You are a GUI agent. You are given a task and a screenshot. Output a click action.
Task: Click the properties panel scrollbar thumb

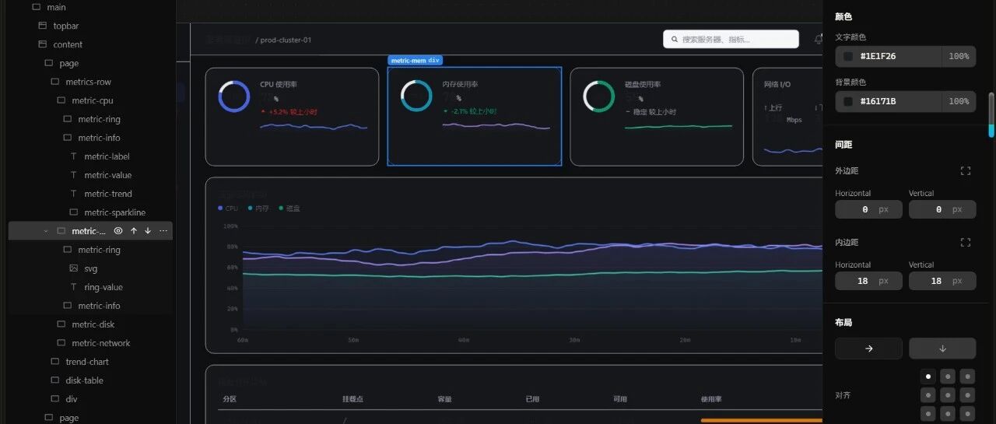pyautogui.click(x=991, y=115)
